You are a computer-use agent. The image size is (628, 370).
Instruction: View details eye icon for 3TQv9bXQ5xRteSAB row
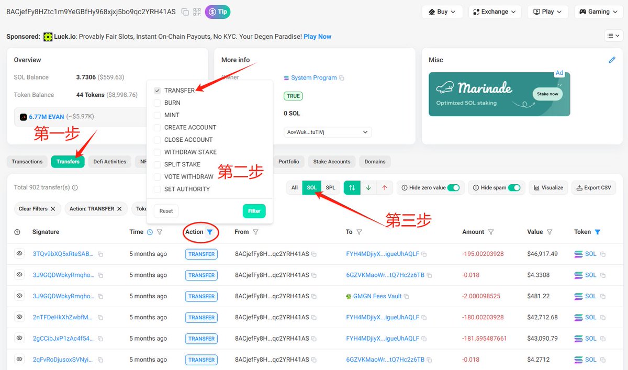pyautogui.click(x=19, y=253)
